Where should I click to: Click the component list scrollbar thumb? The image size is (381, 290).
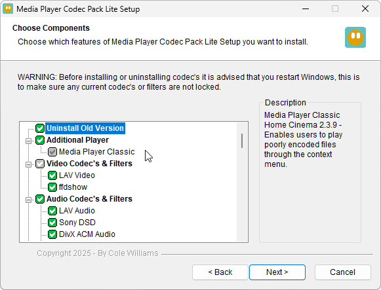[x=242, y=140]
